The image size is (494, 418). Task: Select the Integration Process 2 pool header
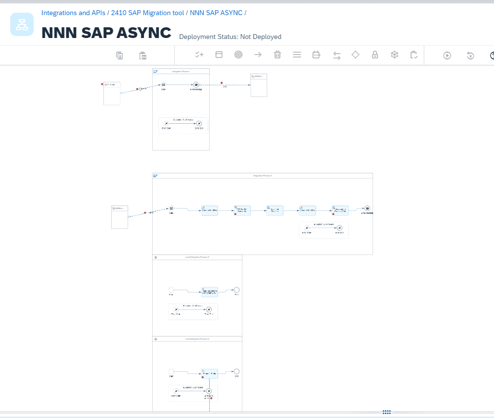click(x=262, y=176)
